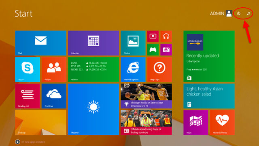Open the Reading List tile
The image size is (259, 146).
click(x=28, y=96)
